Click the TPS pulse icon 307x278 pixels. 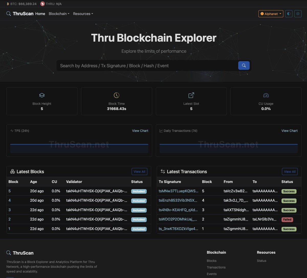[x=12, y=131]
